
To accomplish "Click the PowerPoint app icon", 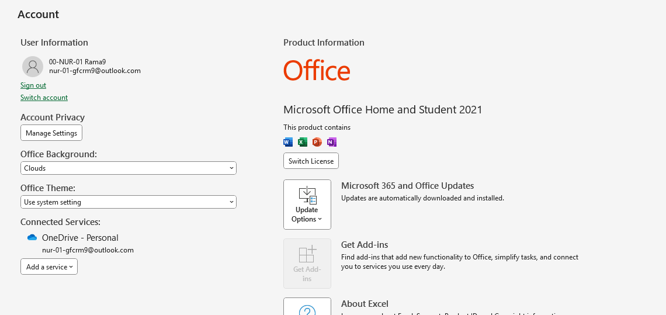I will pos(317,142).
